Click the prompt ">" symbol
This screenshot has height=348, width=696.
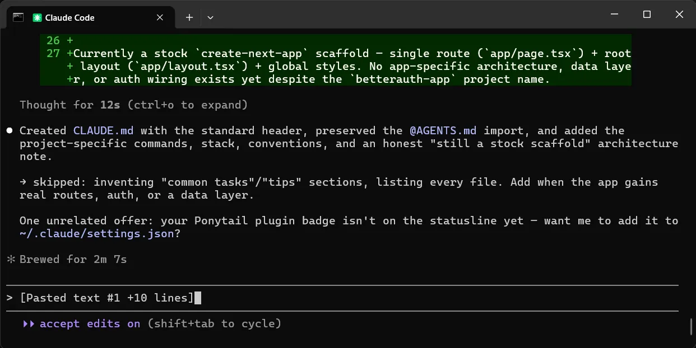coord(10,298)
